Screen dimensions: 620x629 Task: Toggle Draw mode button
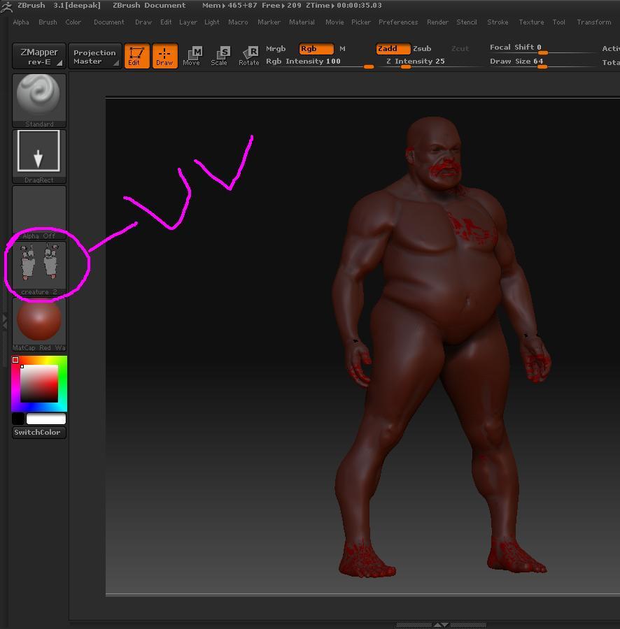point(164,56)
